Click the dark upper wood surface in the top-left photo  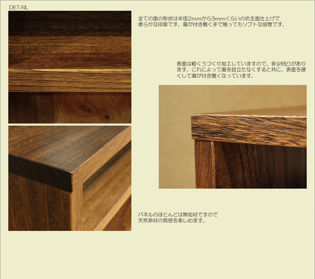tap(70, 25)
